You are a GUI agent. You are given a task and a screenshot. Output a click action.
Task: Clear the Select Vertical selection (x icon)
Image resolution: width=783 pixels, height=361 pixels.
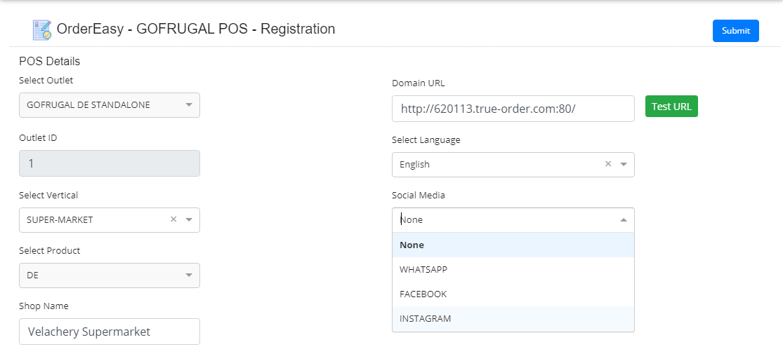pos(173,219)
